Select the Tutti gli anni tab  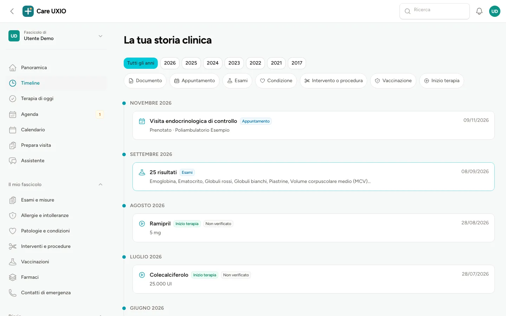pos(141,63)
